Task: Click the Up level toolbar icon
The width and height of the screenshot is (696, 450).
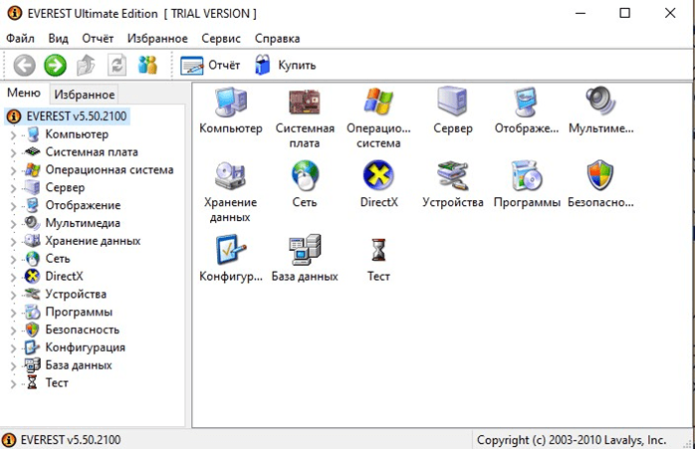Action: (86, 66)
